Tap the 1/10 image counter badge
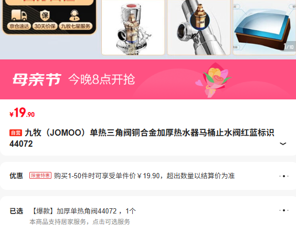296x234 pixels. click(x=289, y=46)
